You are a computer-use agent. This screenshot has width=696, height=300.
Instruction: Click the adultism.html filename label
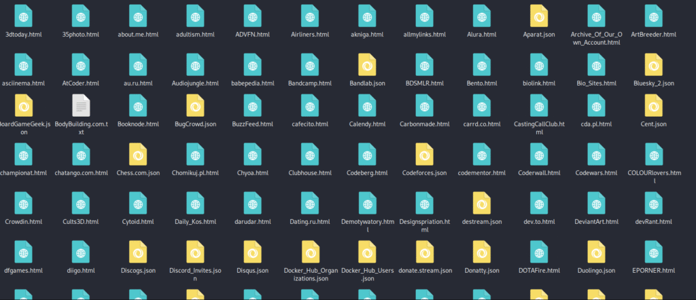point(195,35)
